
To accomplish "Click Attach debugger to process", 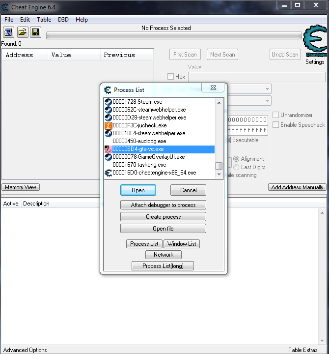I will pyautogui.click(x=163, y=205).
